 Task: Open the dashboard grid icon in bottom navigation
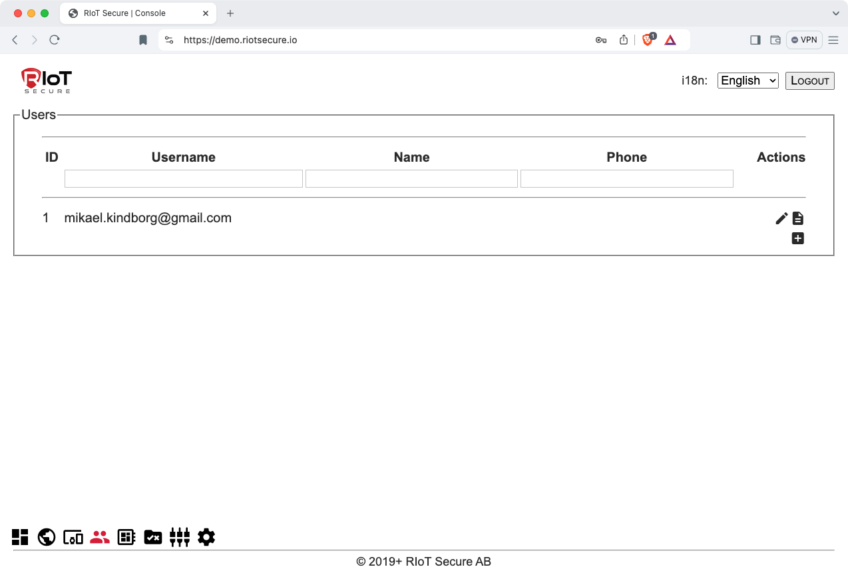pos(20,537)
